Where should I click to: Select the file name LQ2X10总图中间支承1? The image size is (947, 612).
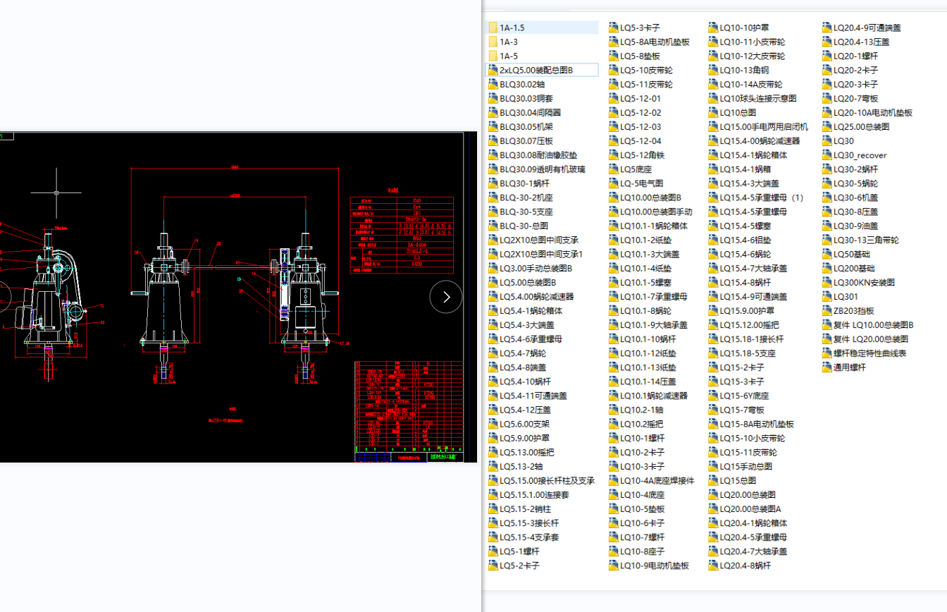pos(541,254)
